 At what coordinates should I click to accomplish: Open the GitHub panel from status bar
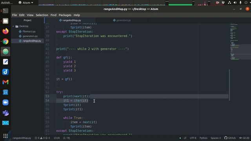[x=230, y=138]
